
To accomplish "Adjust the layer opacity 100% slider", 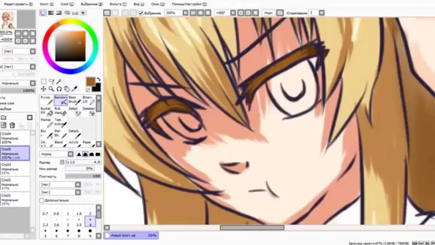I will click(x=17, y=91).
